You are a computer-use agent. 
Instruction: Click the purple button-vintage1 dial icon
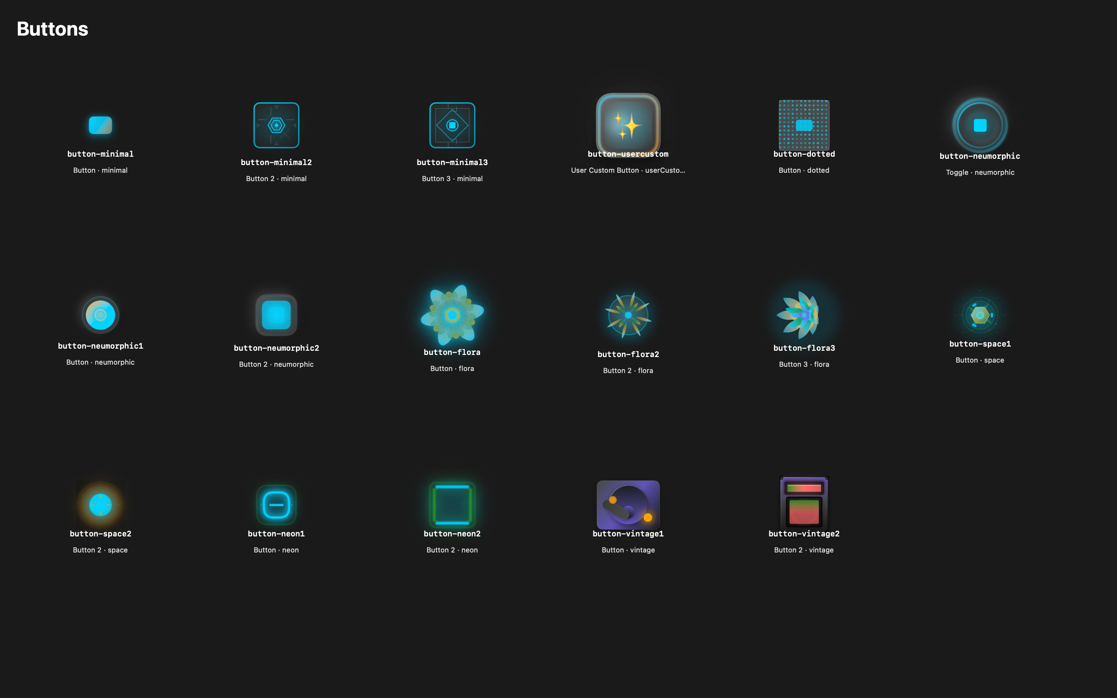point(628,505)
